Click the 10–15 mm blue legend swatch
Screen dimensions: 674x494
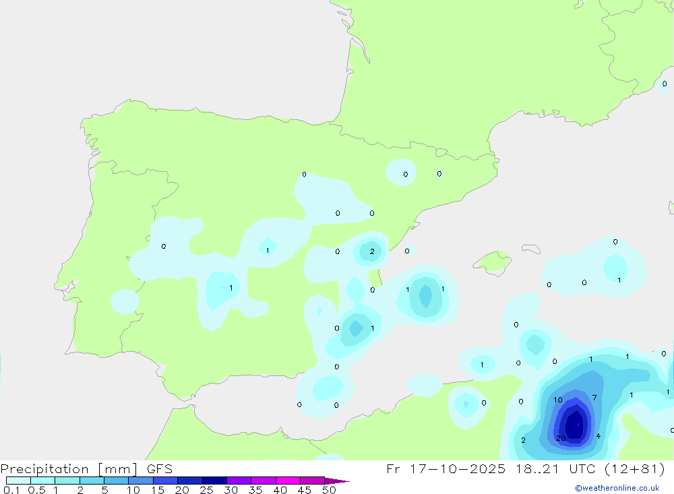[x=141, y=481]
